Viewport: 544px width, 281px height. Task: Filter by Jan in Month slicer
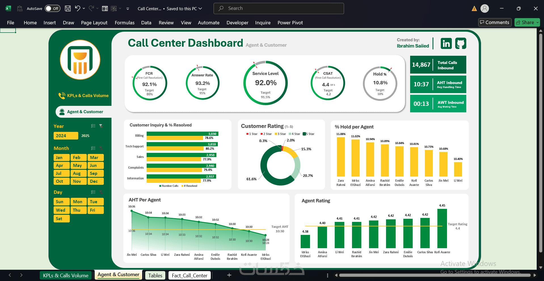point(62,158)
